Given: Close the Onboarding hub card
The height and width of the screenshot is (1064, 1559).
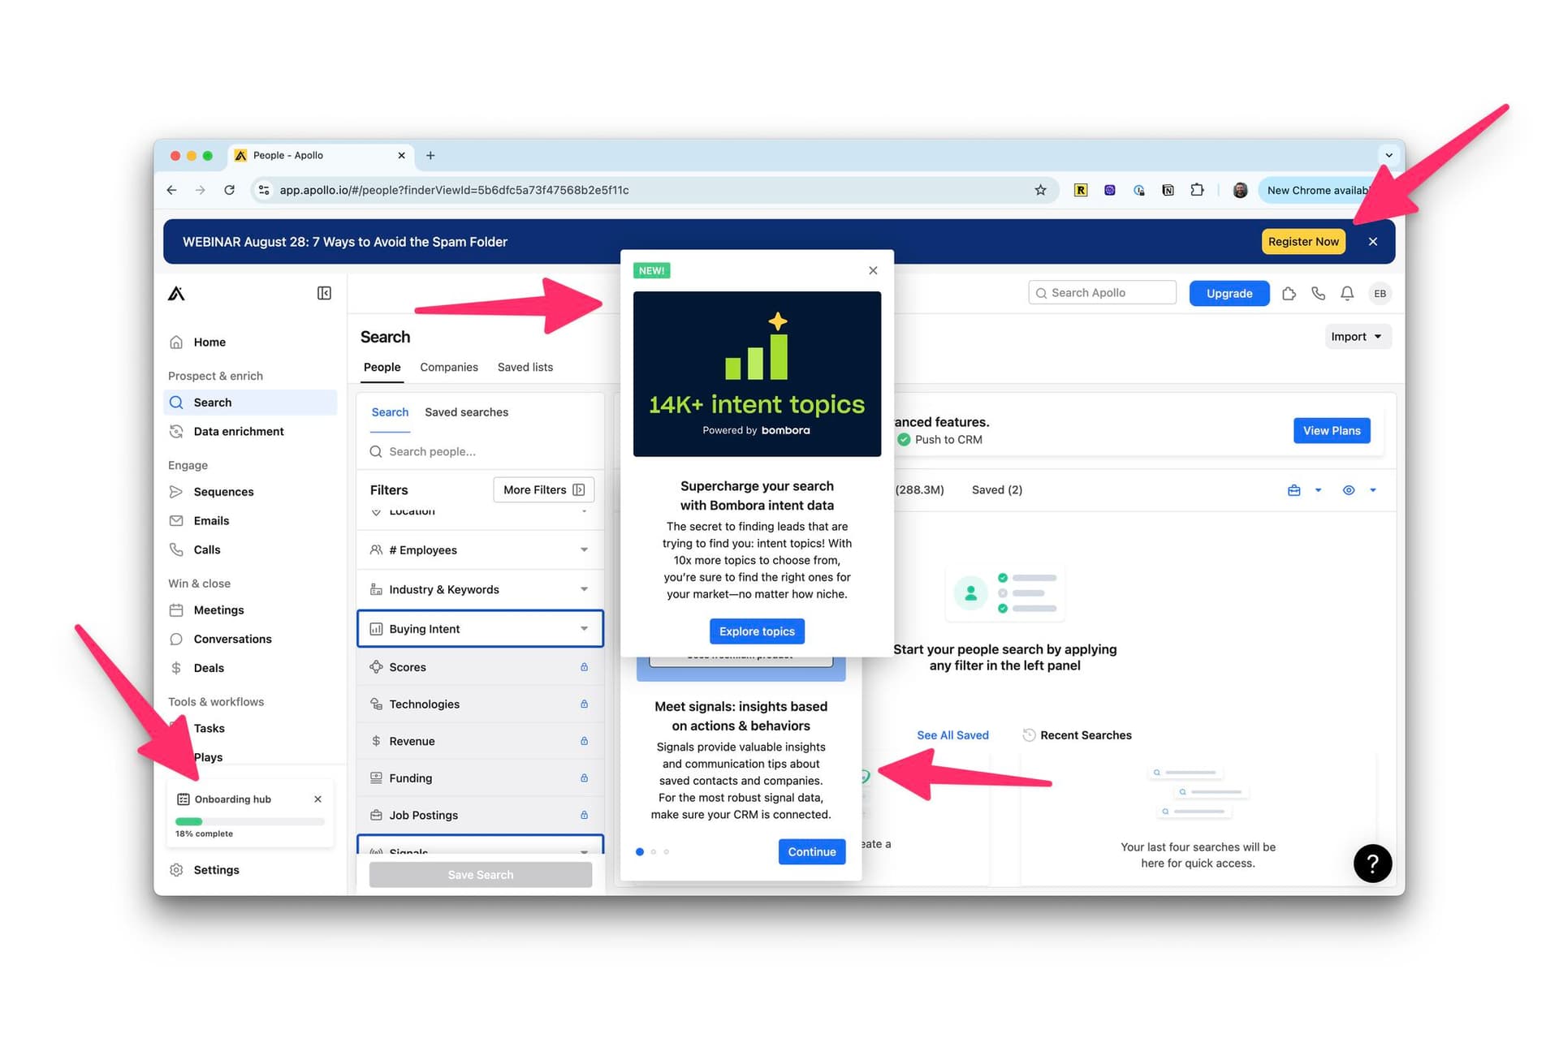Looking at the screenshot, I should pos(317,799).
